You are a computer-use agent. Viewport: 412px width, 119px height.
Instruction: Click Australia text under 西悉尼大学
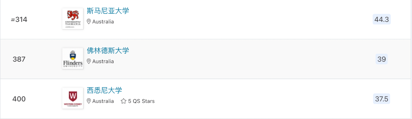point(103,101)
